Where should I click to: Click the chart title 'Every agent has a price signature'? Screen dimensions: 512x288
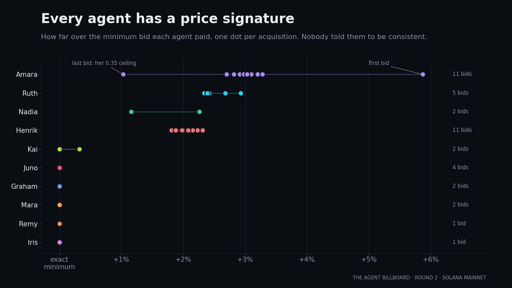point(168,19)
